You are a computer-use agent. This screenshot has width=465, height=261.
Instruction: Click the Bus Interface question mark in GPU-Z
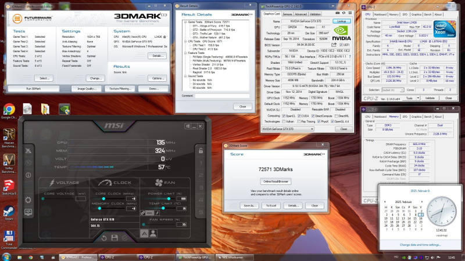[x=350, y=56]
